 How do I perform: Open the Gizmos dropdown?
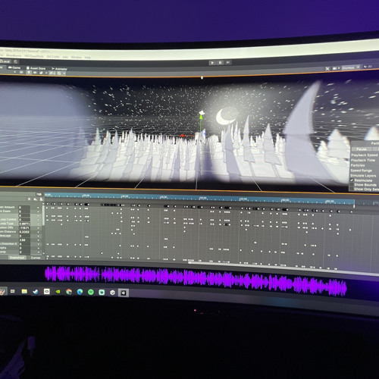click(350, 67)
